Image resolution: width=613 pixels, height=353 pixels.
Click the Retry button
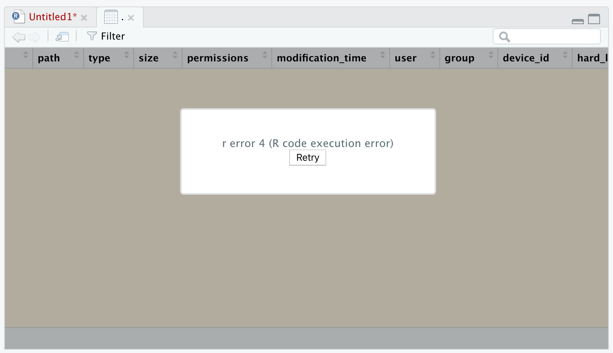pos(307,158)
